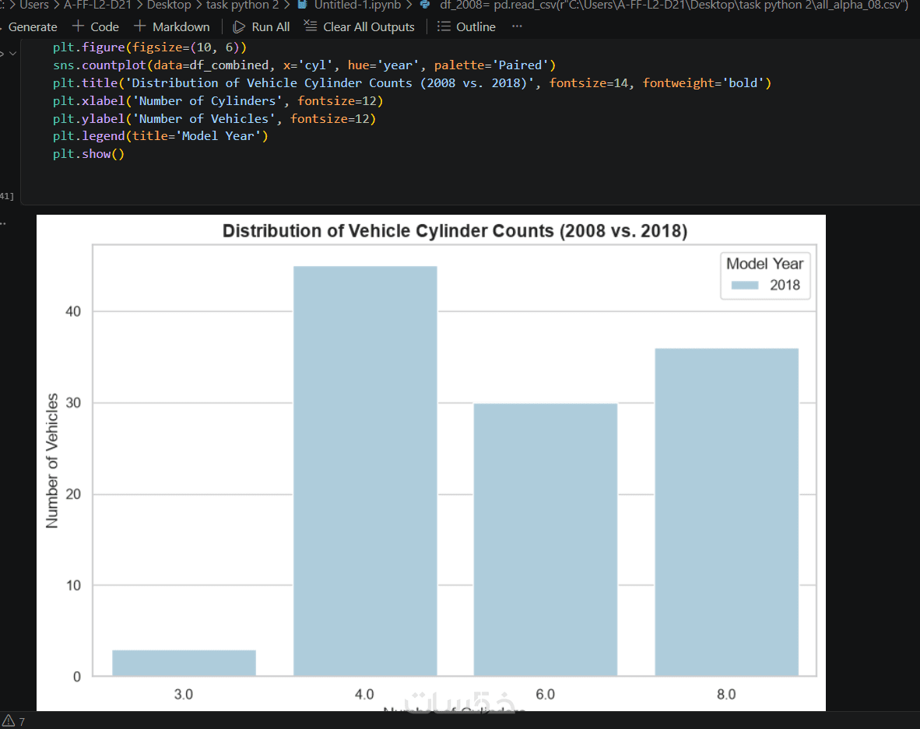The width and height of the screenshot is (920, 729).
Task: Click the 4.0 cylinder bar in chart
Action: pyautogui.click(x=365, y=471)
